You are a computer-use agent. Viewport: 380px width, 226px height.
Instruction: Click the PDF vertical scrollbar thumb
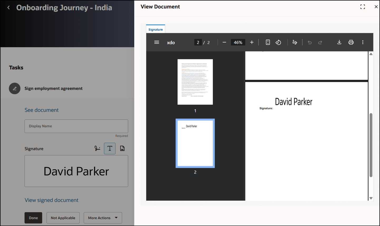[x=371, y=145]
